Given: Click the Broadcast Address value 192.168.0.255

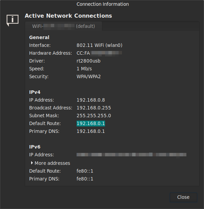Looking at the screenshot, I should pyautogui.click(x=94, y=108).
